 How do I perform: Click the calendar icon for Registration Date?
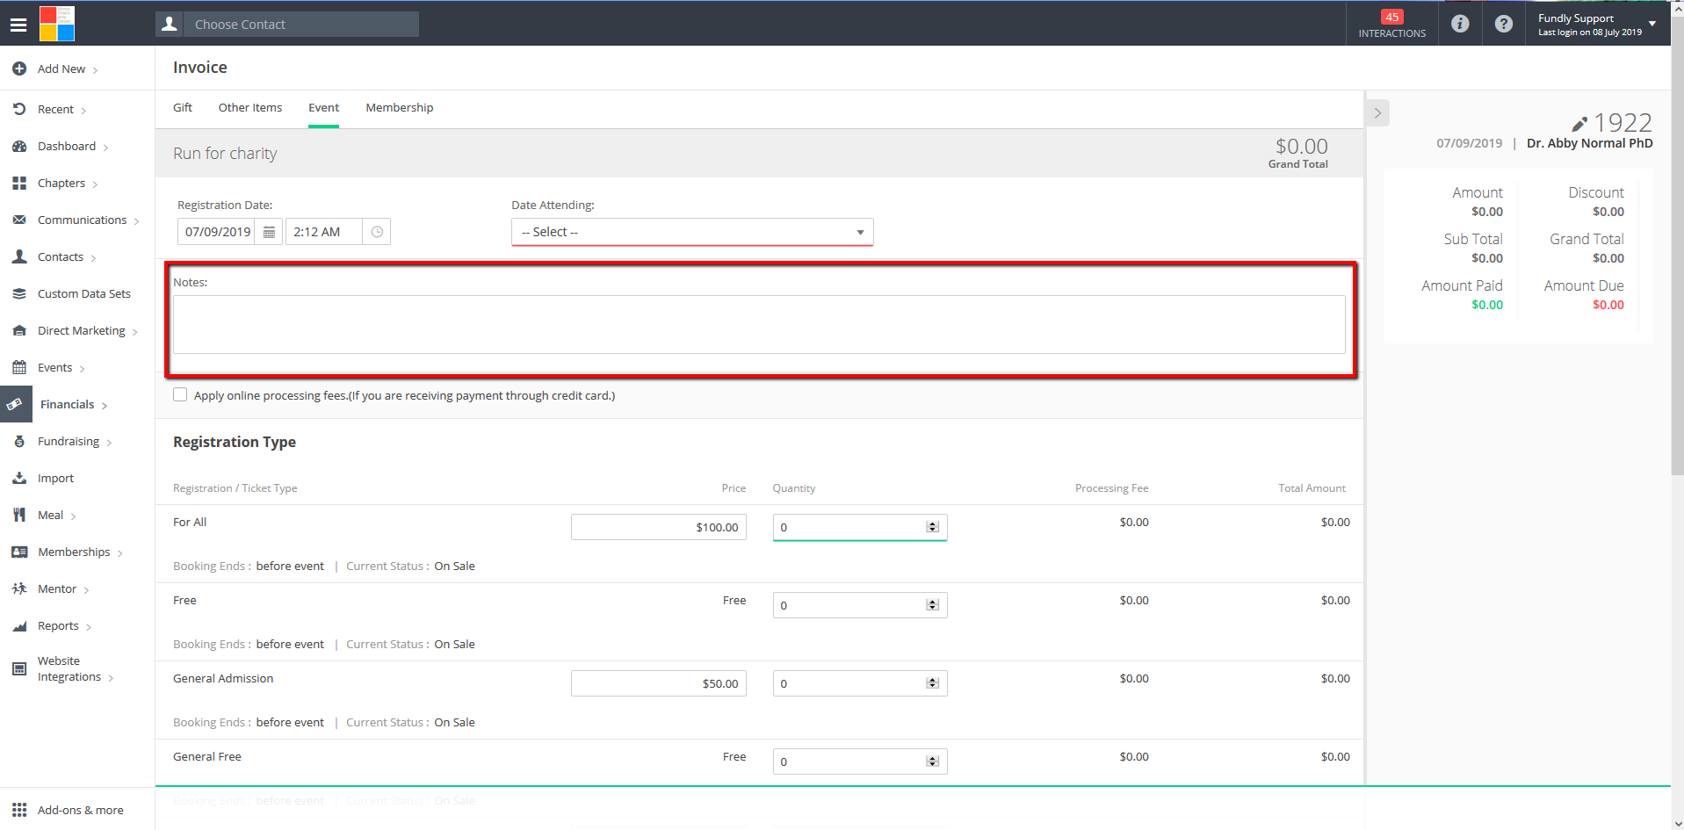[x=269, y=232]
